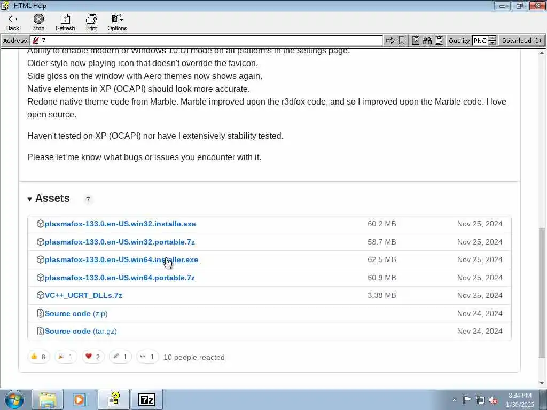
Task: Open the Options toolbar menu
Action: [x=117, y=23]
